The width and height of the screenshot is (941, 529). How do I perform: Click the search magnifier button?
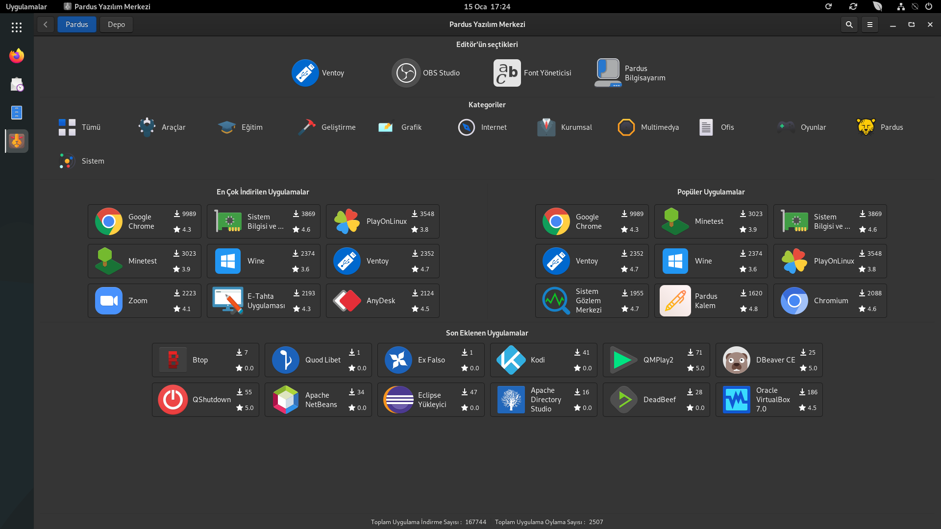click(849, 24)
